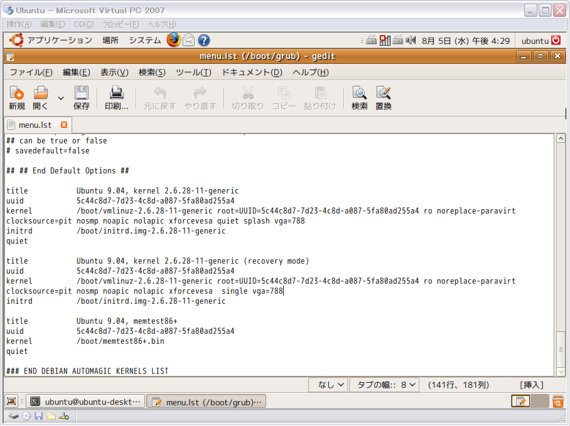The height and width of the screenshot is (426, 570).
Task: Click the Virtual PC hard disk status icon
Action: (x=13, y=416)
